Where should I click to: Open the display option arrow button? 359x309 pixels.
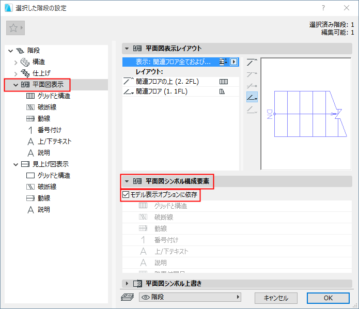coord(234,62)
